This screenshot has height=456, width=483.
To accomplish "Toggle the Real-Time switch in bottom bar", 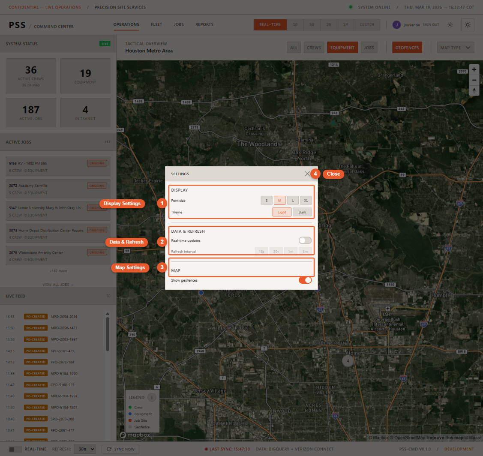I will [15, 449].
